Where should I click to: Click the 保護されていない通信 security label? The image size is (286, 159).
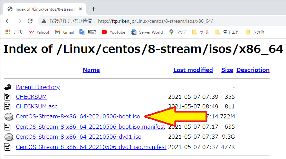(x=70, y=21)
